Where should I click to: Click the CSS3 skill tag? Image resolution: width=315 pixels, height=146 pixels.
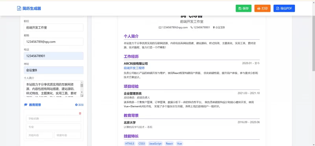[x=142, y=144]
